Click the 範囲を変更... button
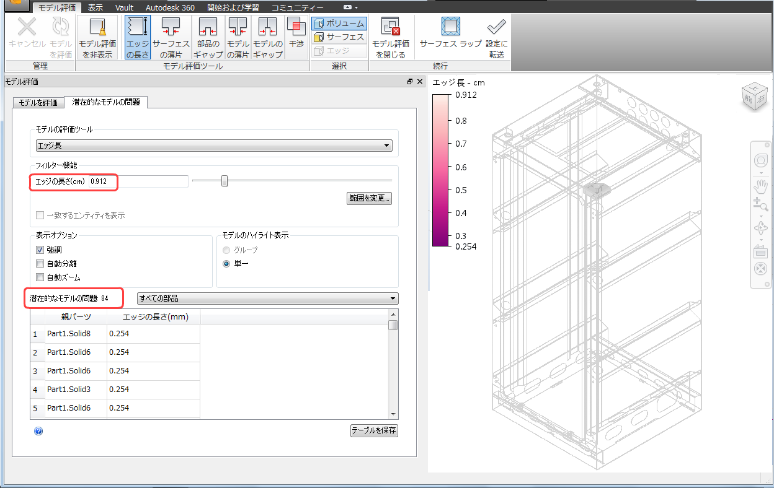The image size is (774, 488). point(369,198)
